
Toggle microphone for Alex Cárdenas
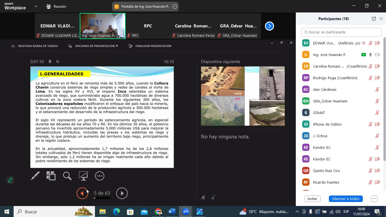(377, 89)
